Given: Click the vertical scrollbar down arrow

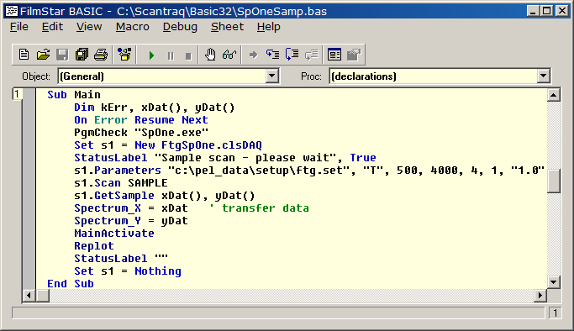Looking at the screenshot, I should pos(554,282).
